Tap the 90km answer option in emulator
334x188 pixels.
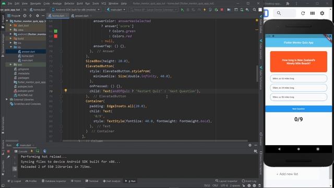(x=299, y=97)
